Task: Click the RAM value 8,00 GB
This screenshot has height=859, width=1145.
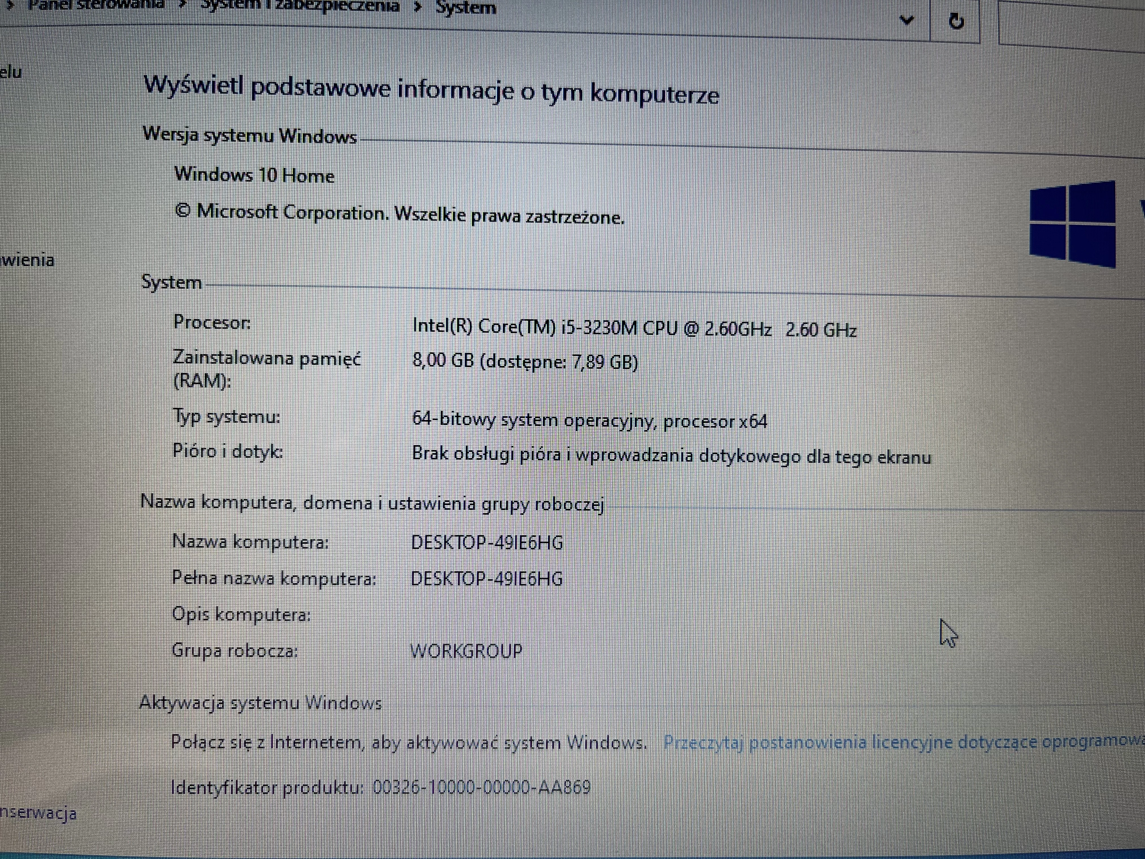Action: tap(525, 360)
